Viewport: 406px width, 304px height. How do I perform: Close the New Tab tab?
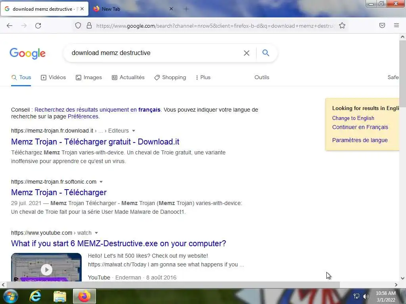(171, 9)
